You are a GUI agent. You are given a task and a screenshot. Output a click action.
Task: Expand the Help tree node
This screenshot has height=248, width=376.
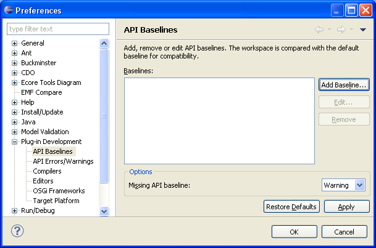(x=14, y=102)
